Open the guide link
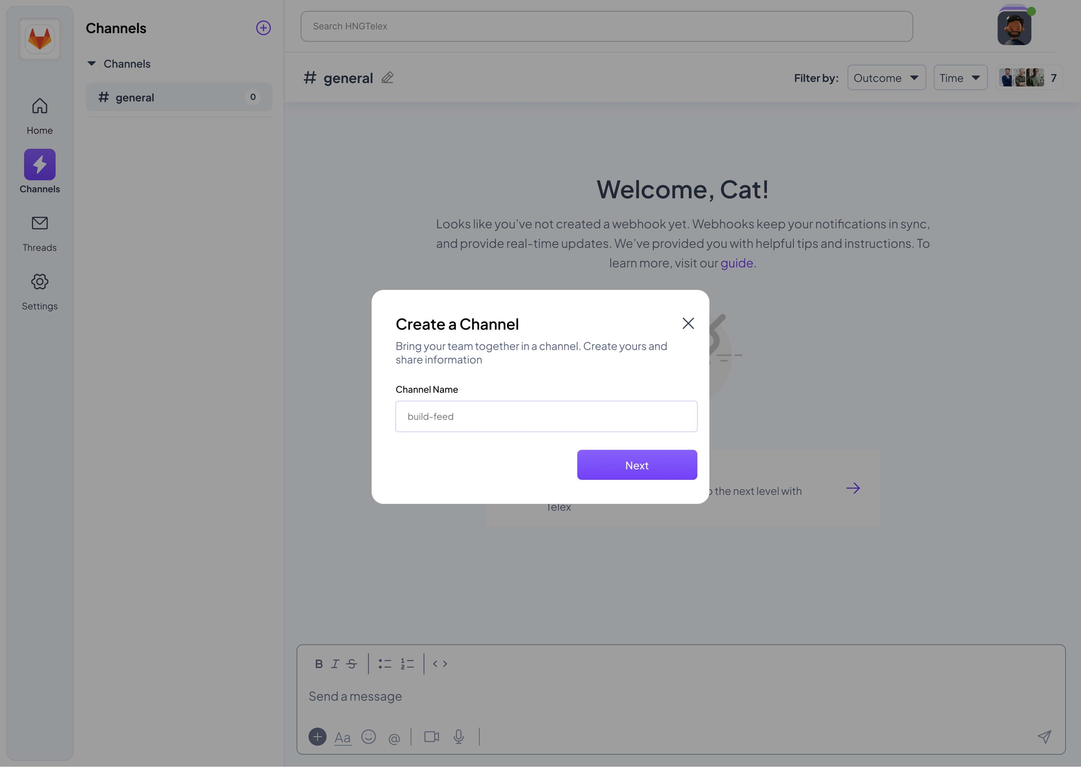 [x=736, y=263]
